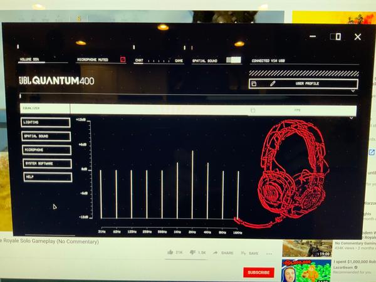Click the 0dB label on the equalizer axis

(x=84, y=169)
